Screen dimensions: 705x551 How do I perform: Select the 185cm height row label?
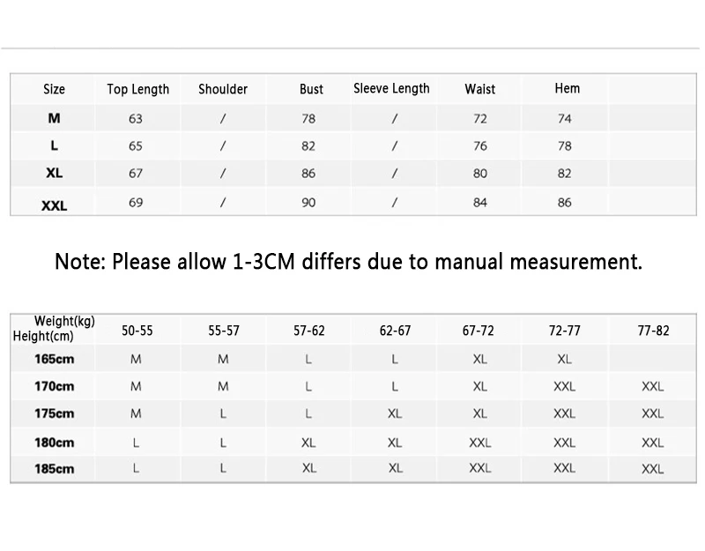pos(54,469)
